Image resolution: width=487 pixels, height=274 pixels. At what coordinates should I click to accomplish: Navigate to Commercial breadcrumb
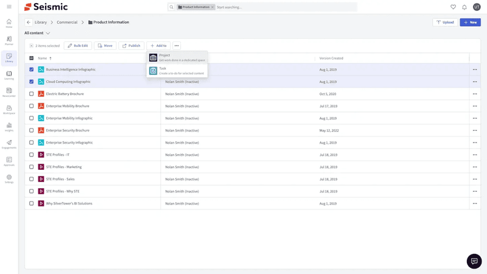click(x=67, y=23)
